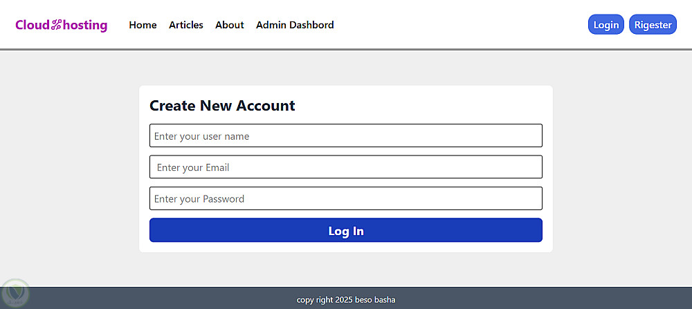Image resolution: width=692 pixels, height=309 pixels.
Task: Navigate to the About page
Action: click(230, 25)
